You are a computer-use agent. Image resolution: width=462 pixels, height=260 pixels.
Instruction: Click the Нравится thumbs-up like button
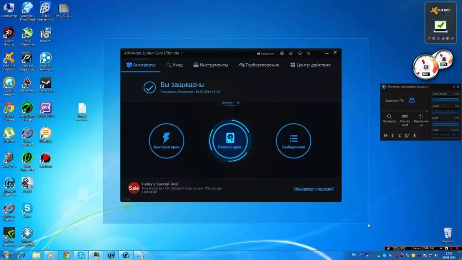(x=266, y=53)
